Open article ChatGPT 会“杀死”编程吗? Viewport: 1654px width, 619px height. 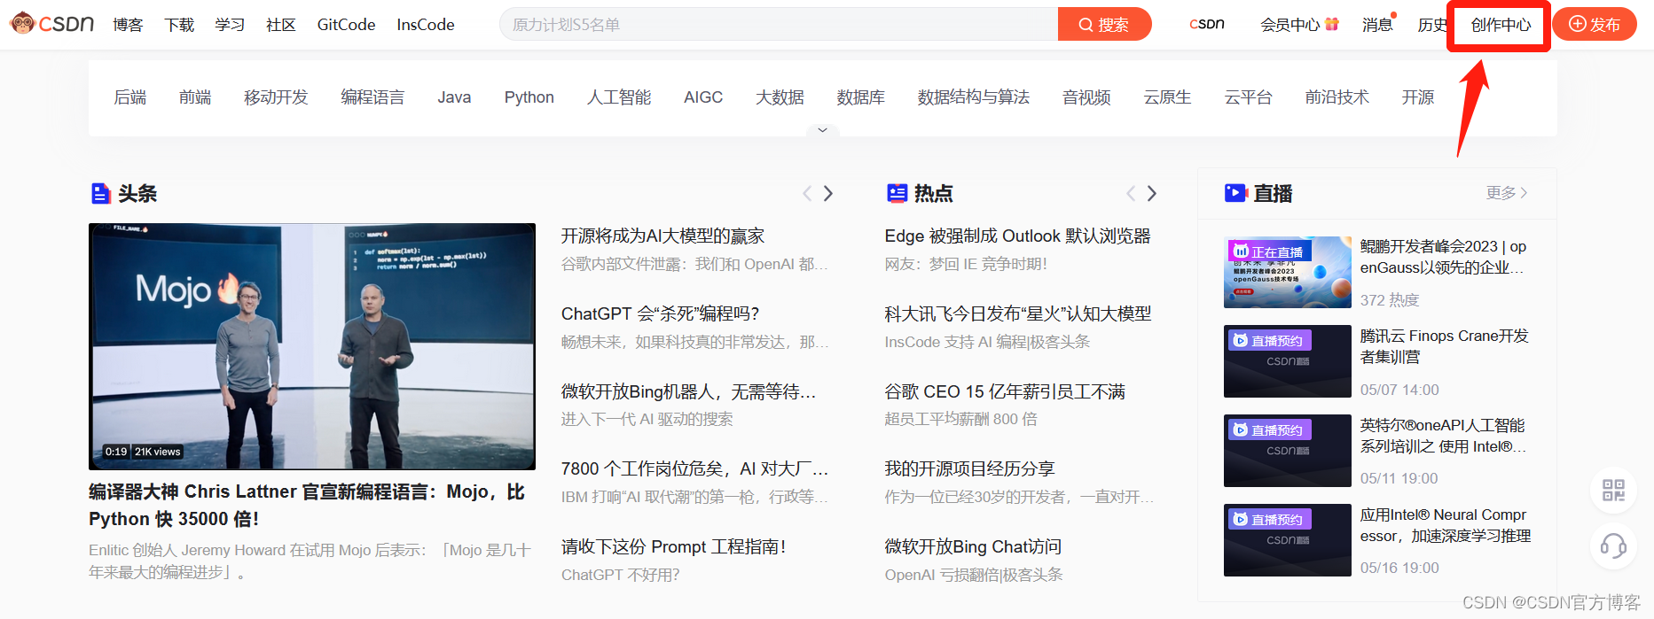pyautogui.click(x=660, y=313)
